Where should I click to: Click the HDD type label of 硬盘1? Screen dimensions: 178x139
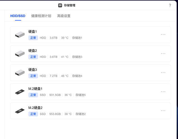pyautogui.click(x=43, y=38)
